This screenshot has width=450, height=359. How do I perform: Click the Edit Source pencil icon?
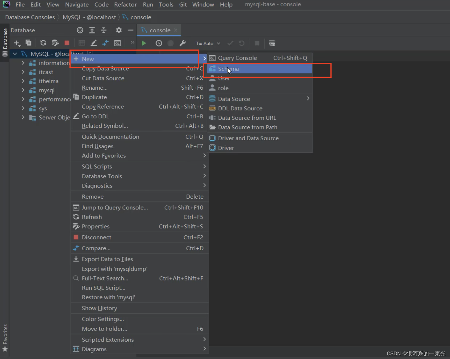coord(94,43)
